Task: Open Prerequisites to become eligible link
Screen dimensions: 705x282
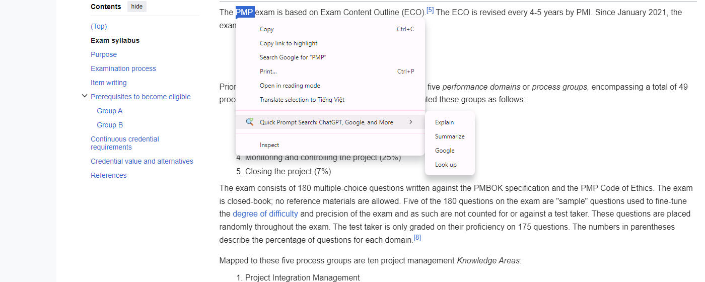Action: 140,97
